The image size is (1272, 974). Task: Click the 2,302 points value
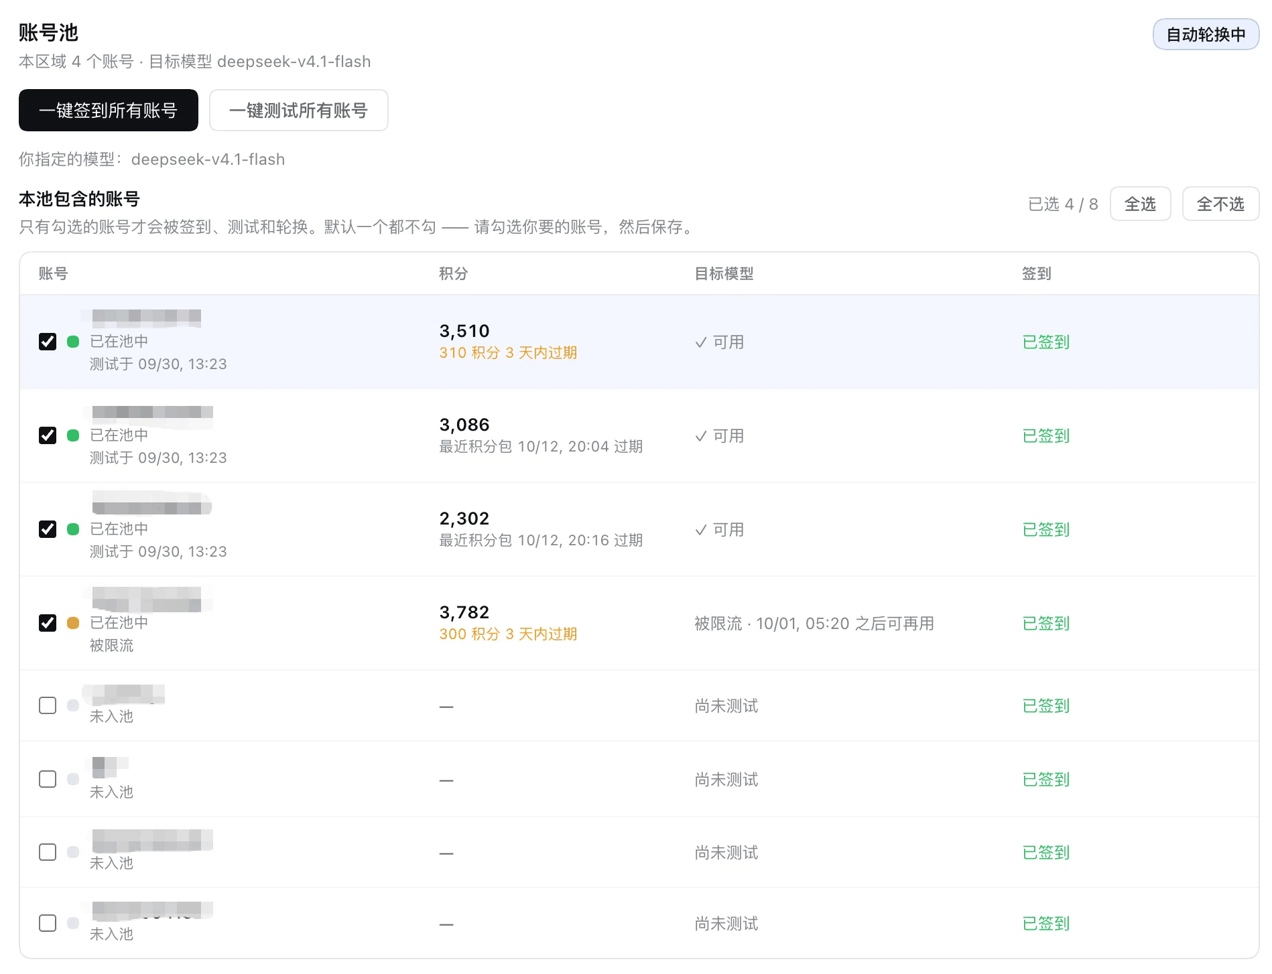tap(464, 518)
